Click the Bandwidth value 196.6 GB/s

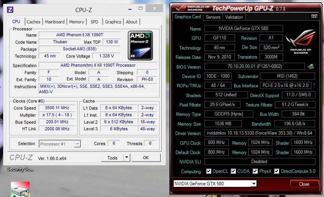pyautogui.click(x=294, y=124)
